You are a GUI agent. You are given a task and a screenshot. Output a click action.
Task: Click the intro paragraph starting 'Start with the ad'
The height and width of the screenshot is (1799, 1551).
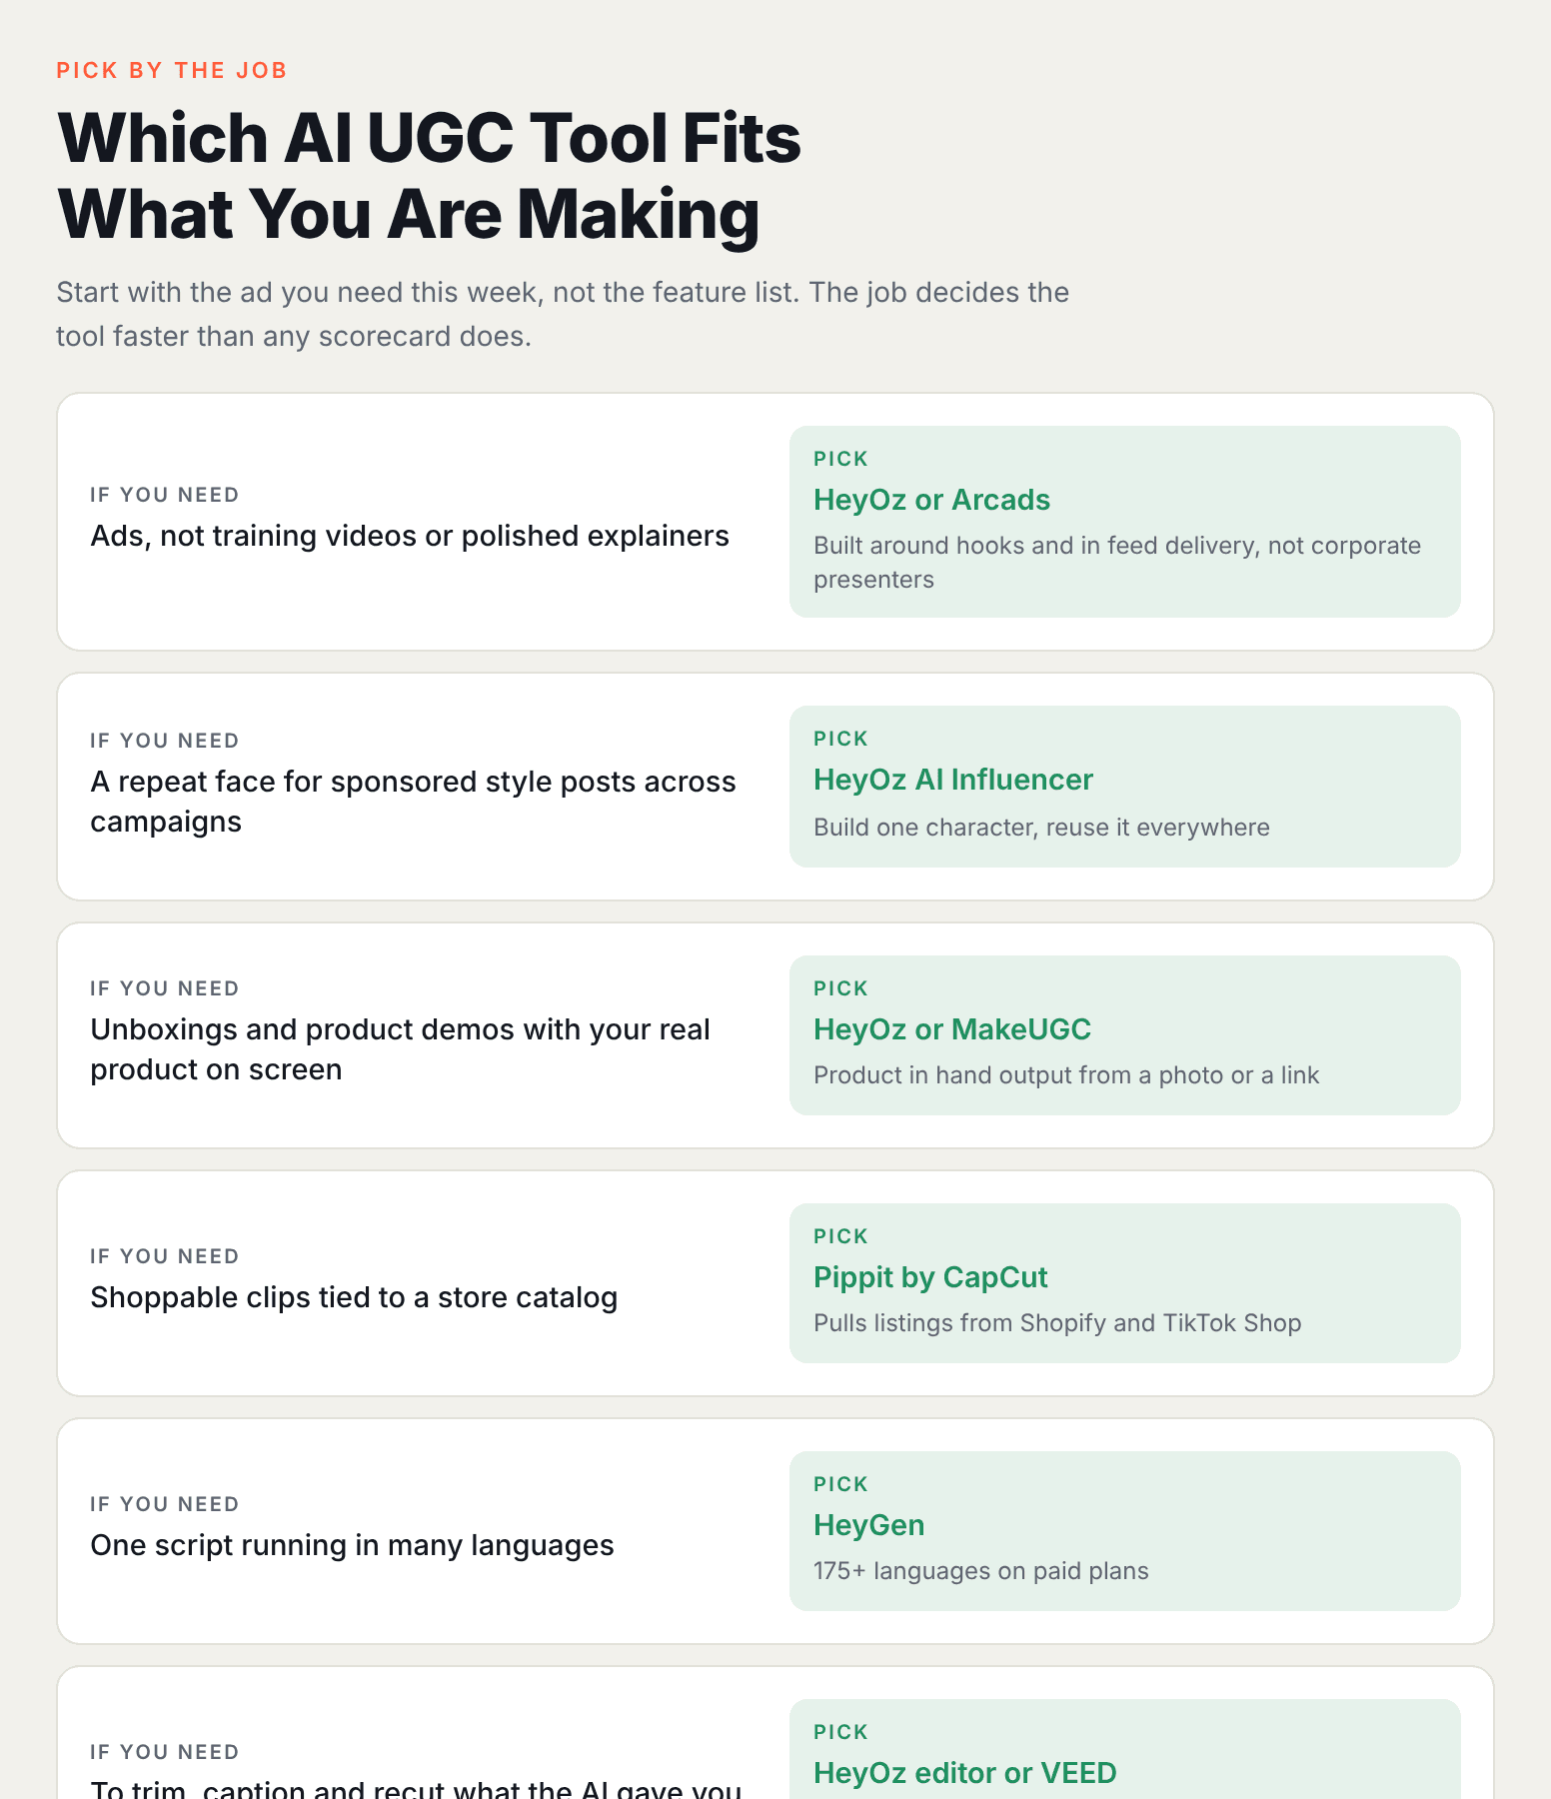tap(563, 314)
